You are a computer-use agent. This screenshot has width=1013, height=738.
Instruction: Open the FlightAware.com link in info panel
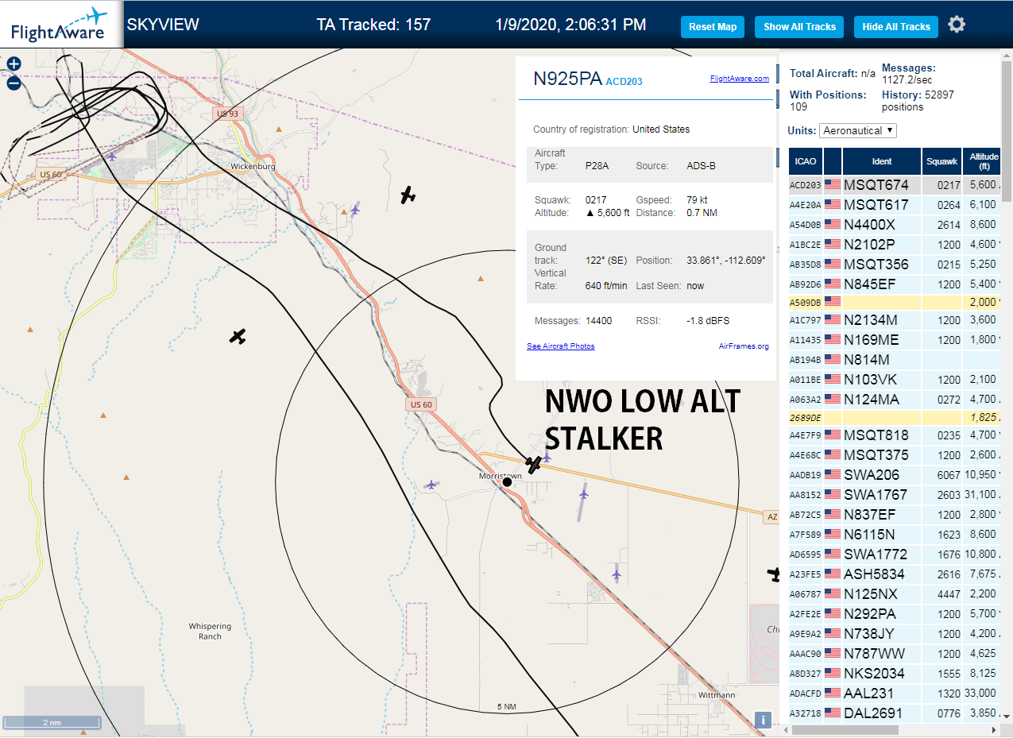click(x=739, y=79)
